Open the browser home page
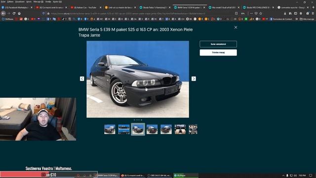Image resolution: width=316 pixels, height=178 pixels. (19, 13)
